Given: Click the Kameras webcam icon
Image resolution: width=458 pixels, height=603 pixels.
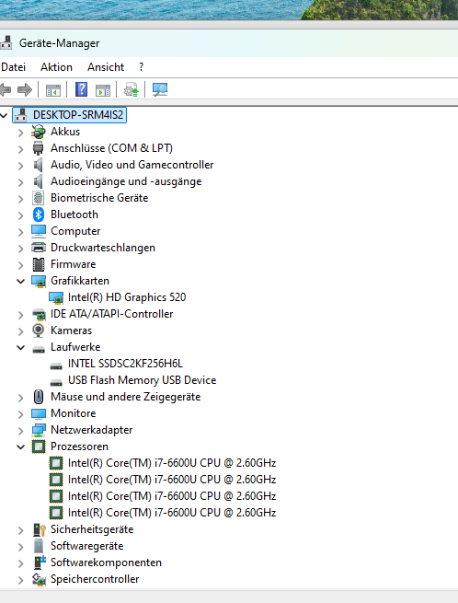Looking at the screenshot, I should click(38, 330).
